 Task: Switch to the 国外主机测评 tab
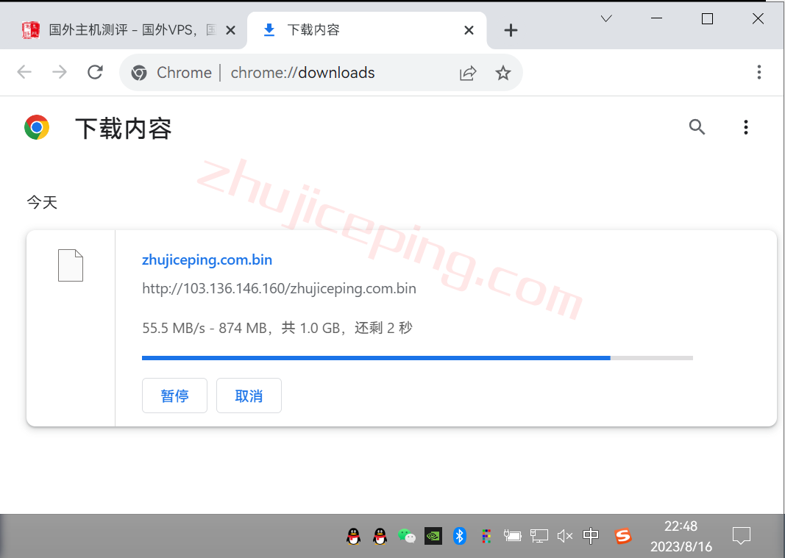(x=123, y=31)
